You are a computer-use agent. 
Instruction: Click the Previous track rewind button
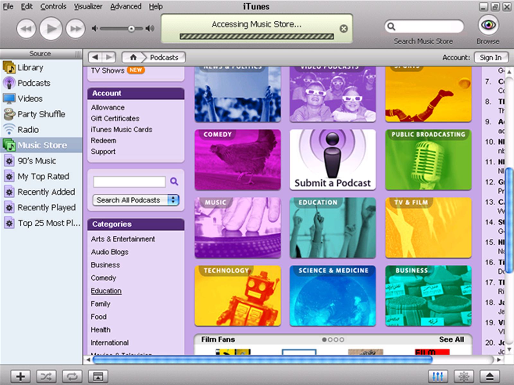coord(26,29)
